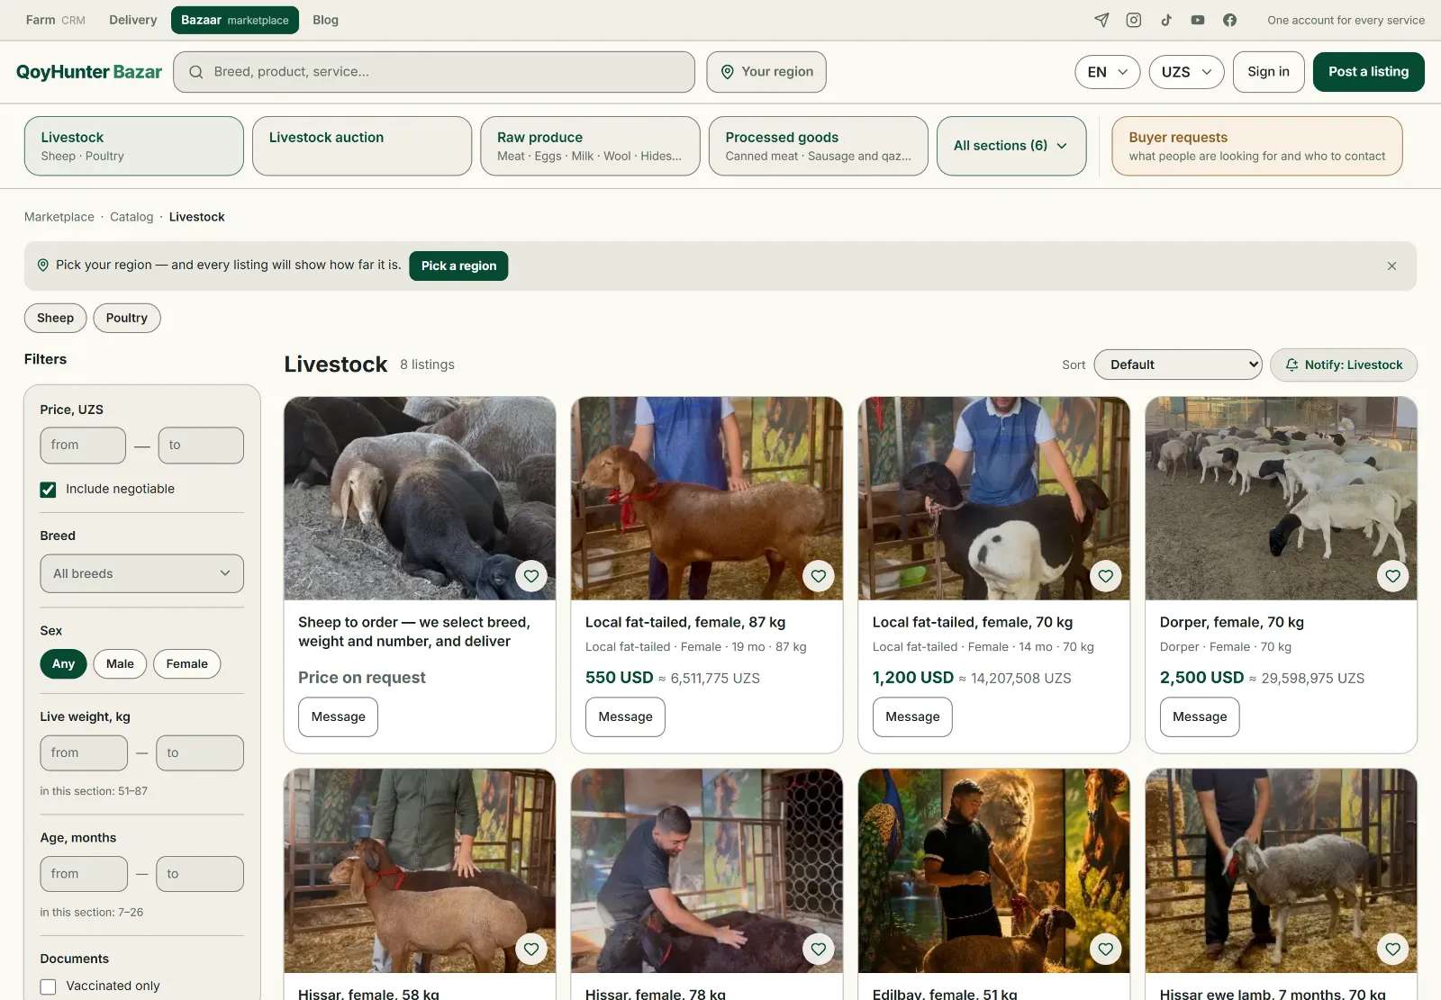The width and height of the screenshot is (1441, 1000).
Task: Favorite the Hissar female 78 kg listing
Action: 819,949
